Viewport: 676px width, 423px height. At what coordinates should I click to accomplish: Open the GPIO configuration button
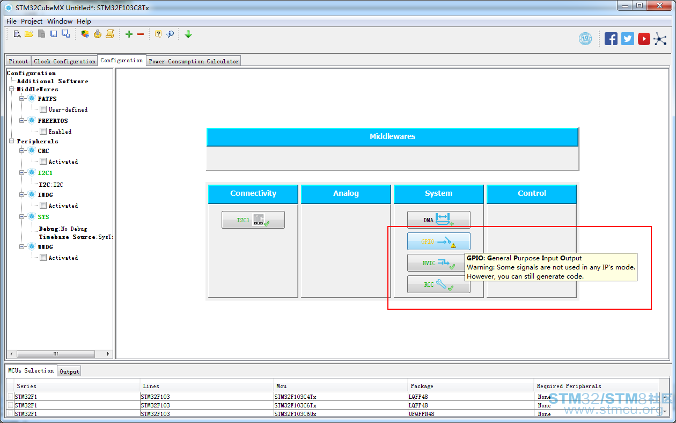pos(438,242)
